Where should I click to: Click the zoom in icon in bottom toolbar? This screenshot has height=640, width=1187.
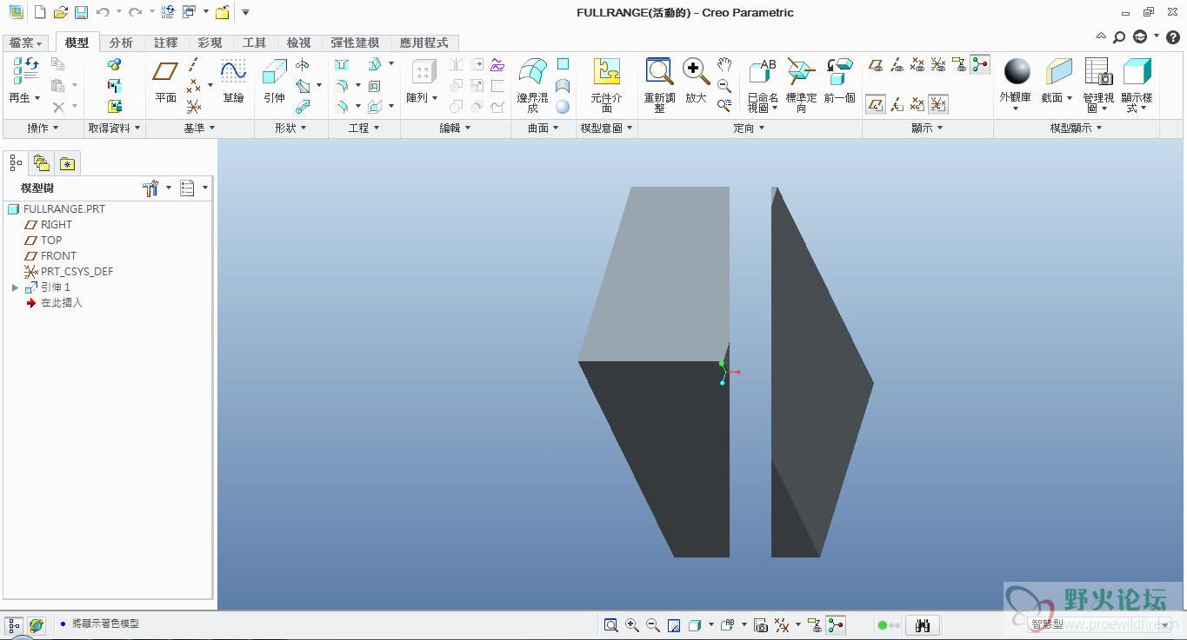click(x=632, y=625)
